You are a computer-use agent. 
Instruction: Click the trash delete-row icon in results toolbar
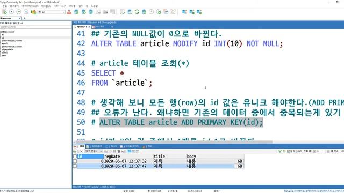tap(119, 151)
